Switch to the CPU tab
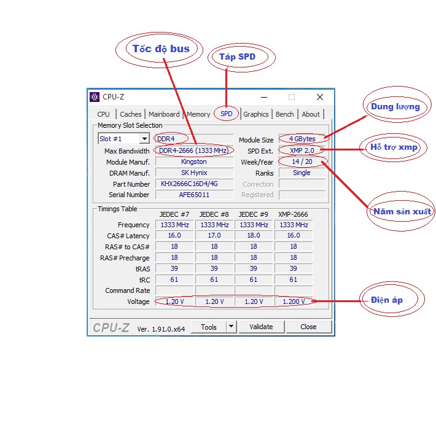The height and width of the screenshot is (436, 436). point(103,114)
